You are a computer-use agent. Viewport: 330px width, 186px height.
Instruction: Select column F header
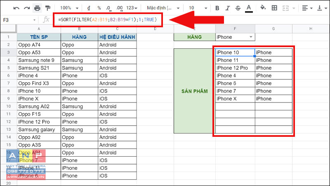click(235, 29)
